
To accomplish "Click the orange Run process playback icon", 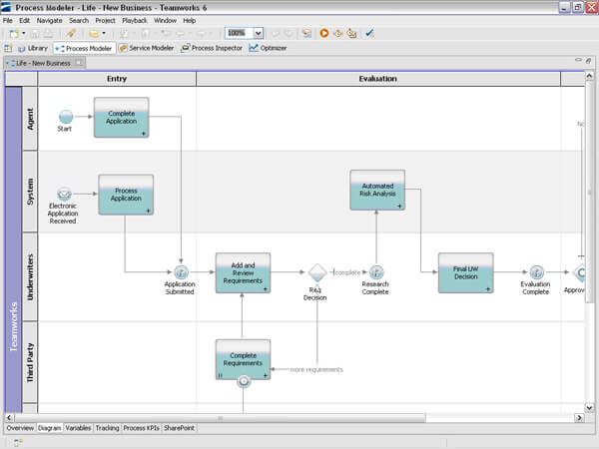I will [324, 33].
